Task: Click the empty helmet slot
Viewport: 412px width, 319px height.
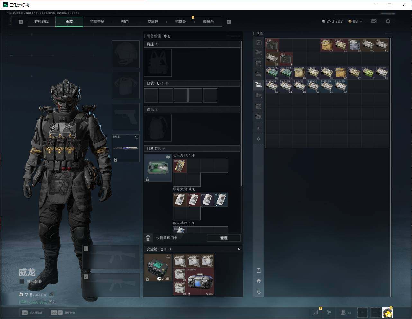Action: pos(126,54)
